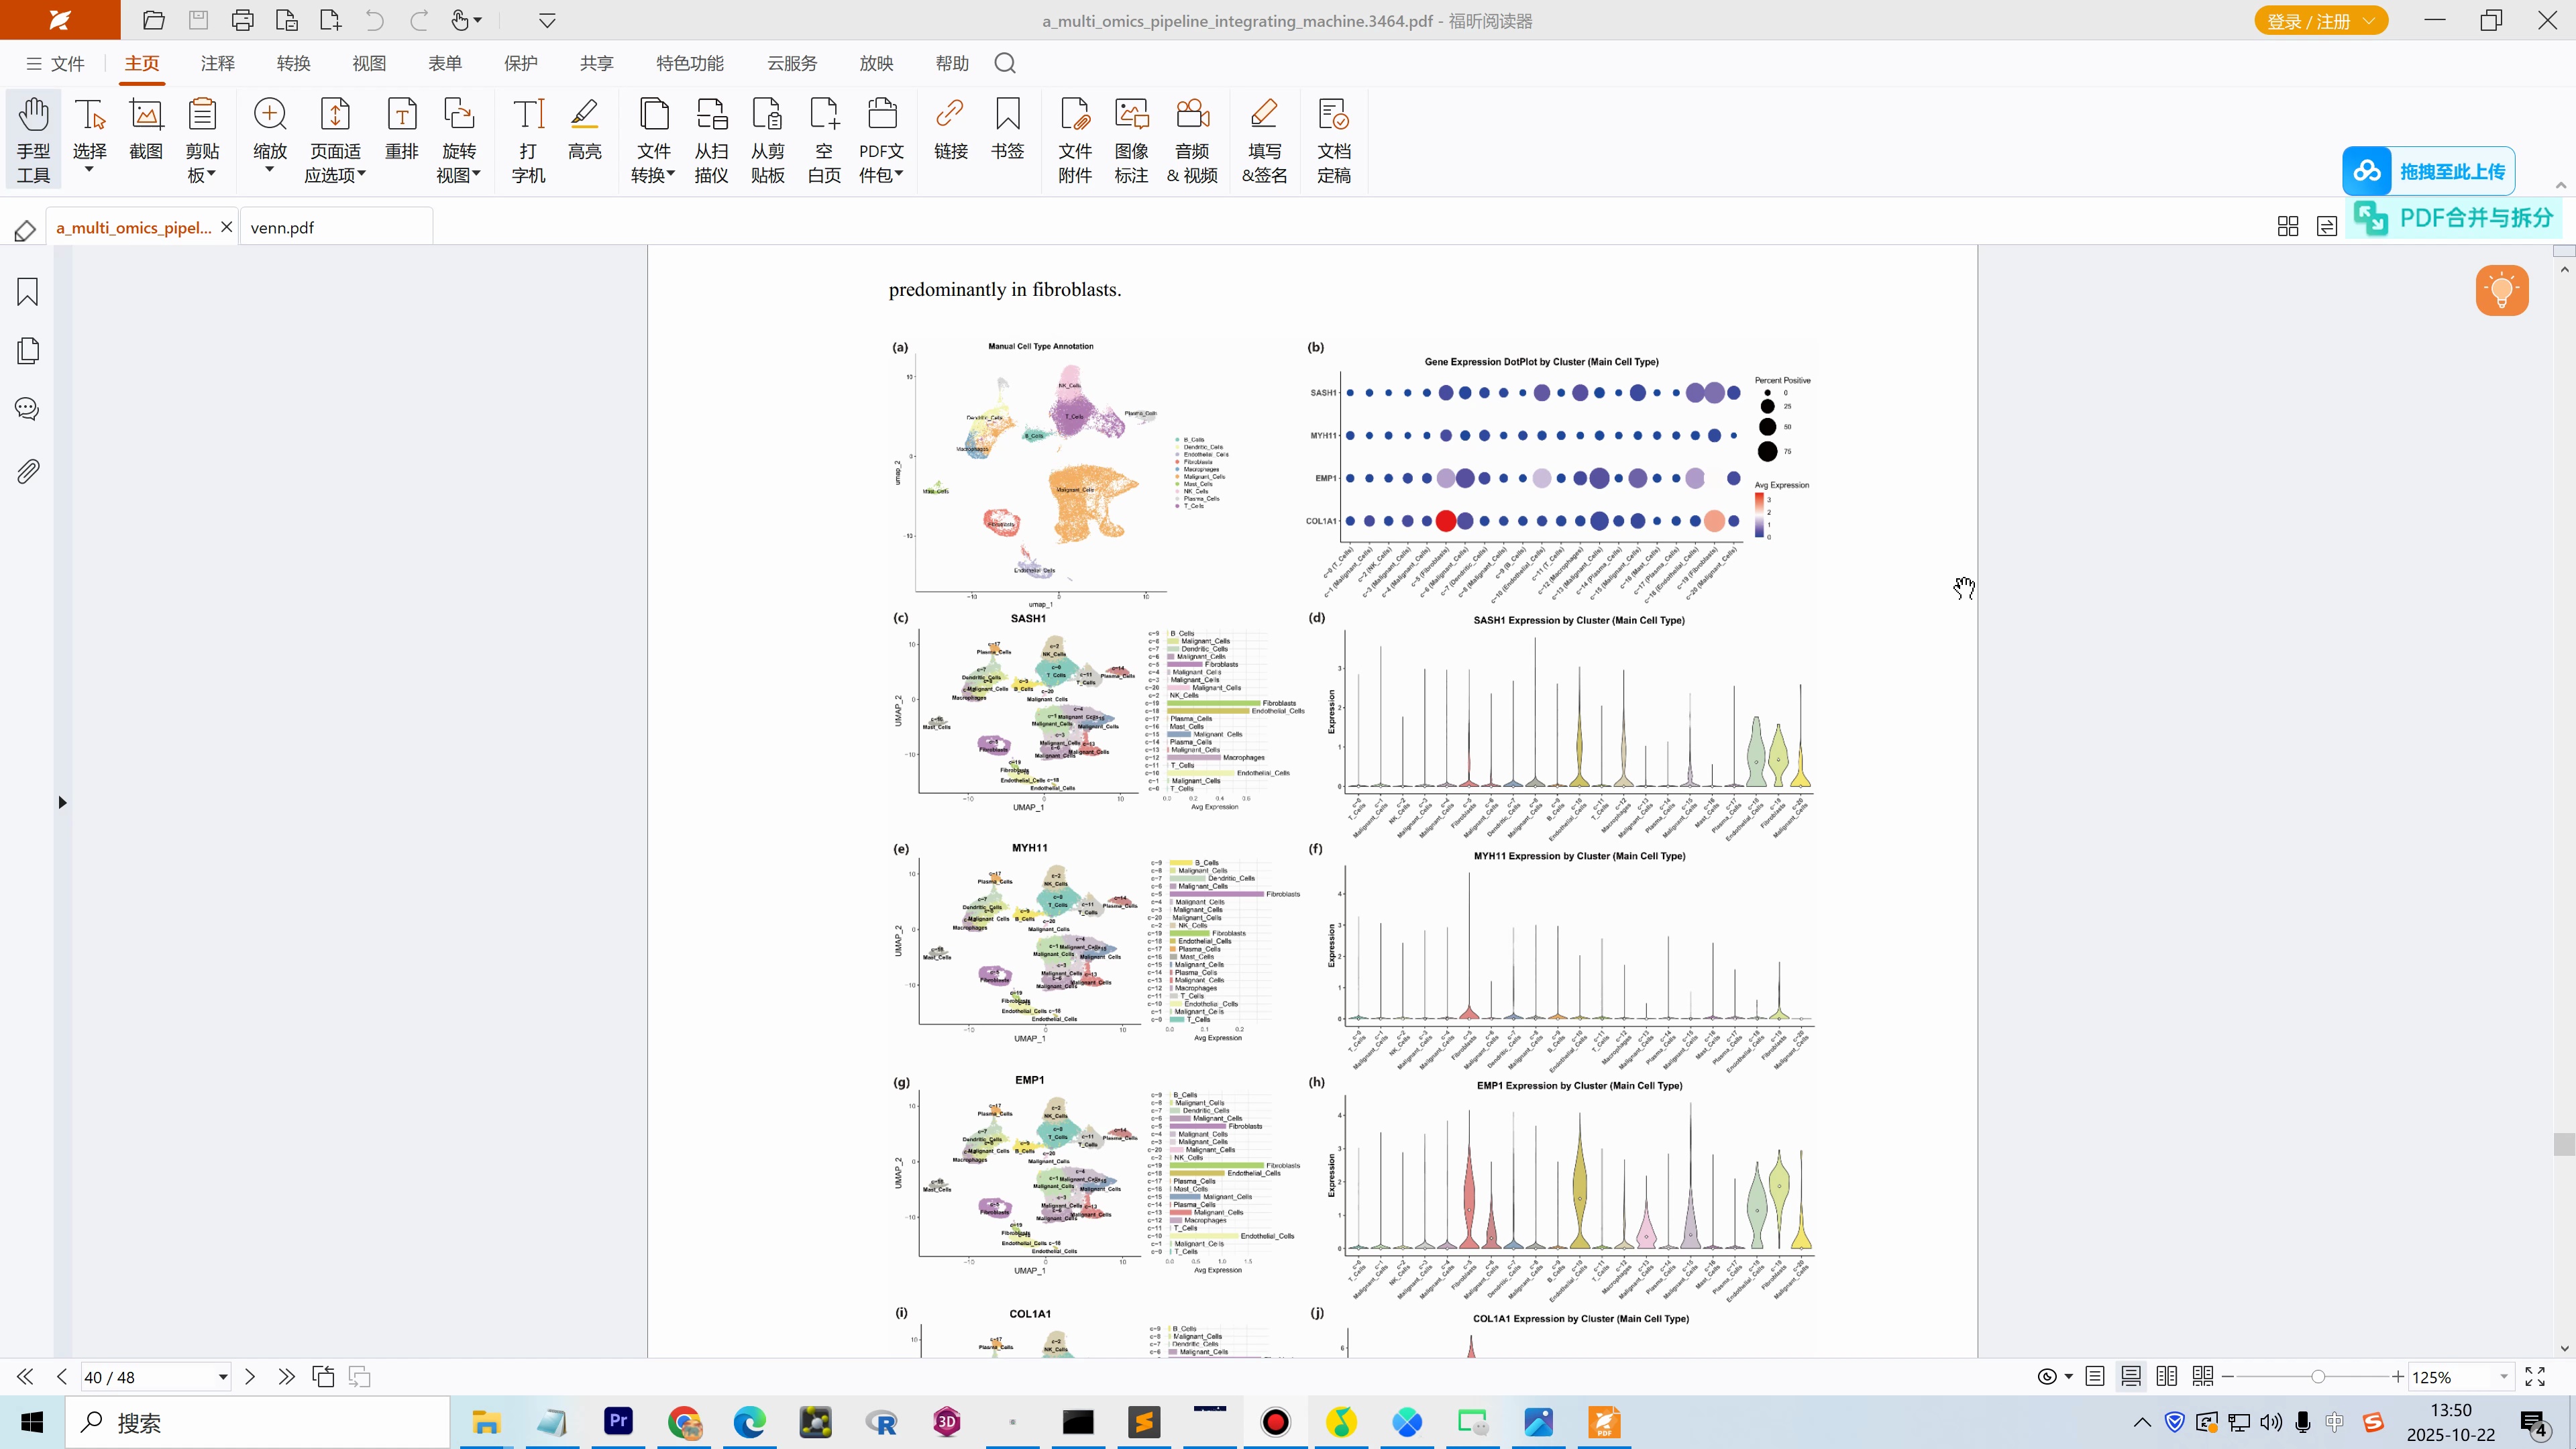Switch to venn.pdf document tab

[x=282, y=227]
